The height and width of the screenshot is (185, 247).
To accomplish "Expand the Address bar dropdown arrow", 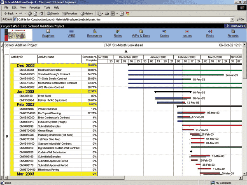I will [233, 19].
